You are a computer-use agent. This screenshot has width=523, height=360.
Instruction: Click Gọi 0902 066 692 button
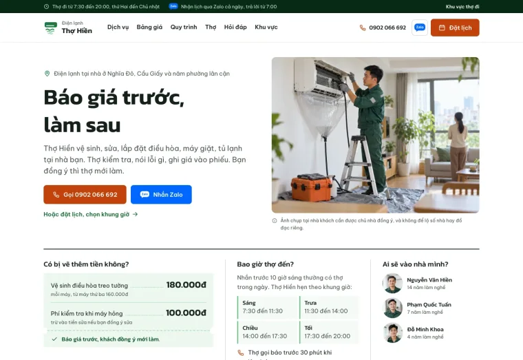click(x=85, y=195)
